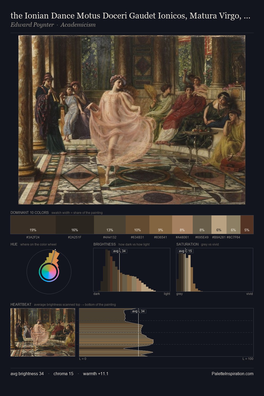Click the 'L = 100' axis label
Image resolution: width=264 pixels, height=396 pixels.
point(248,359)
